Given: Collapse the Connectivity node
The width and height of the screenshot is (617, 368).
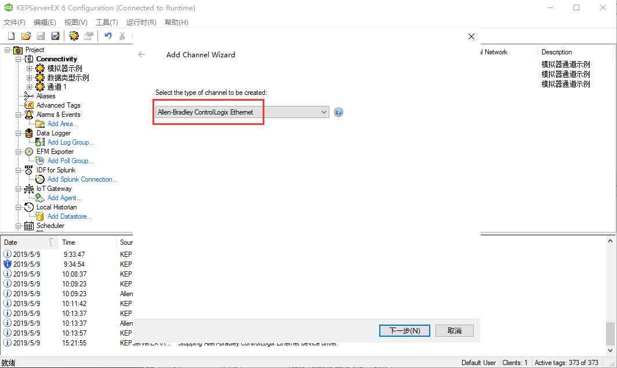Looking at the screenshot, I should [18, 59].
